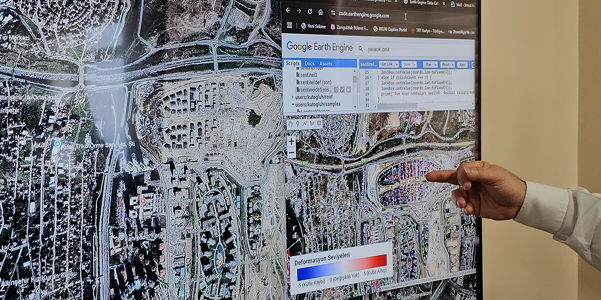Select the draw line tool
This screenshot has width=601, height=300.
click(305, 124)
